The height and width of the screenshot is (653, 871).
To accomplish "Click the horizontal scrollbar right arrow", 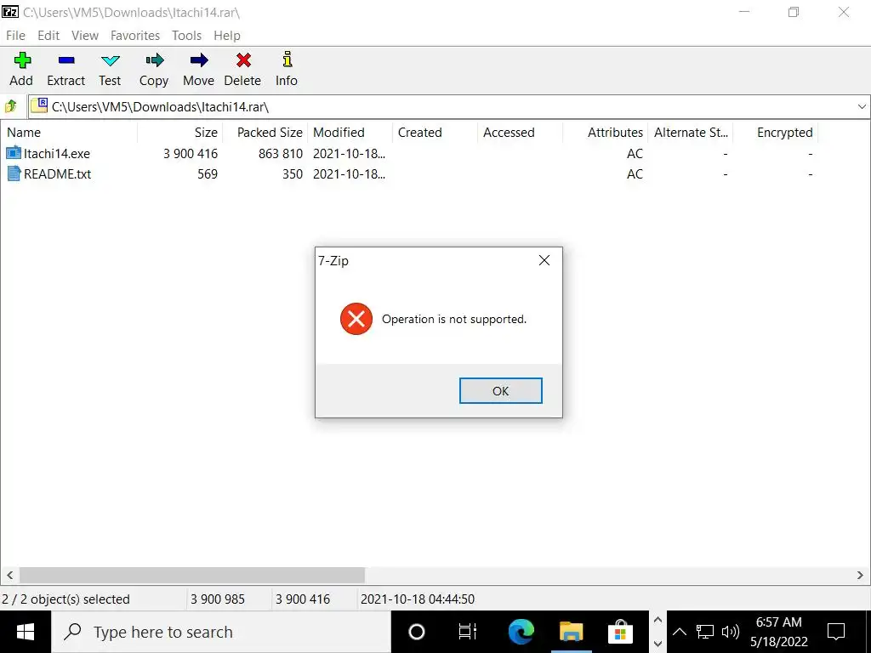I will click(x=860, y=576).
